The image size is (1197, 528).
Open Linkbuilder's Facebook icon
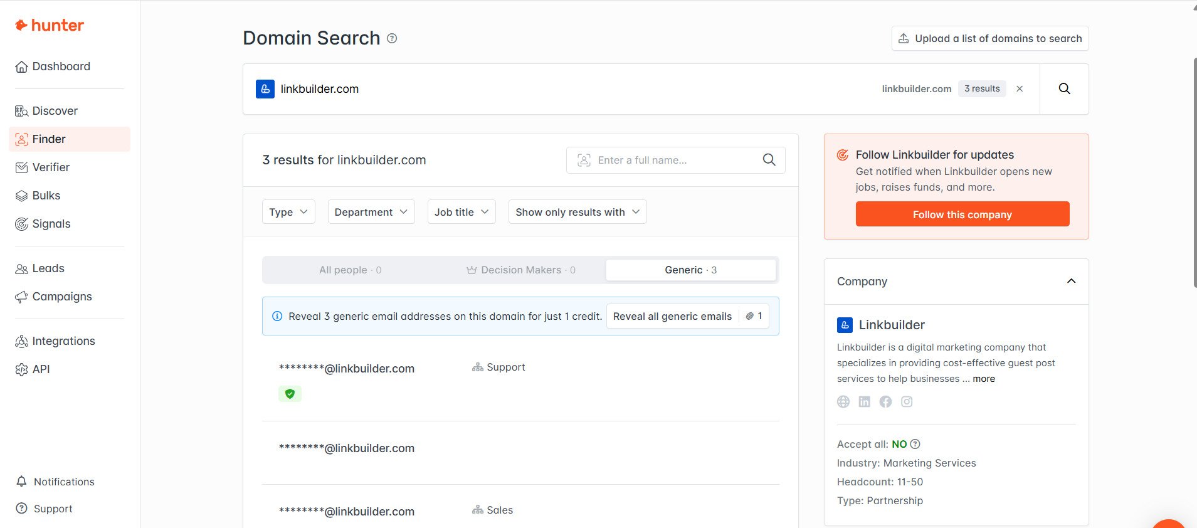(885, 401)
